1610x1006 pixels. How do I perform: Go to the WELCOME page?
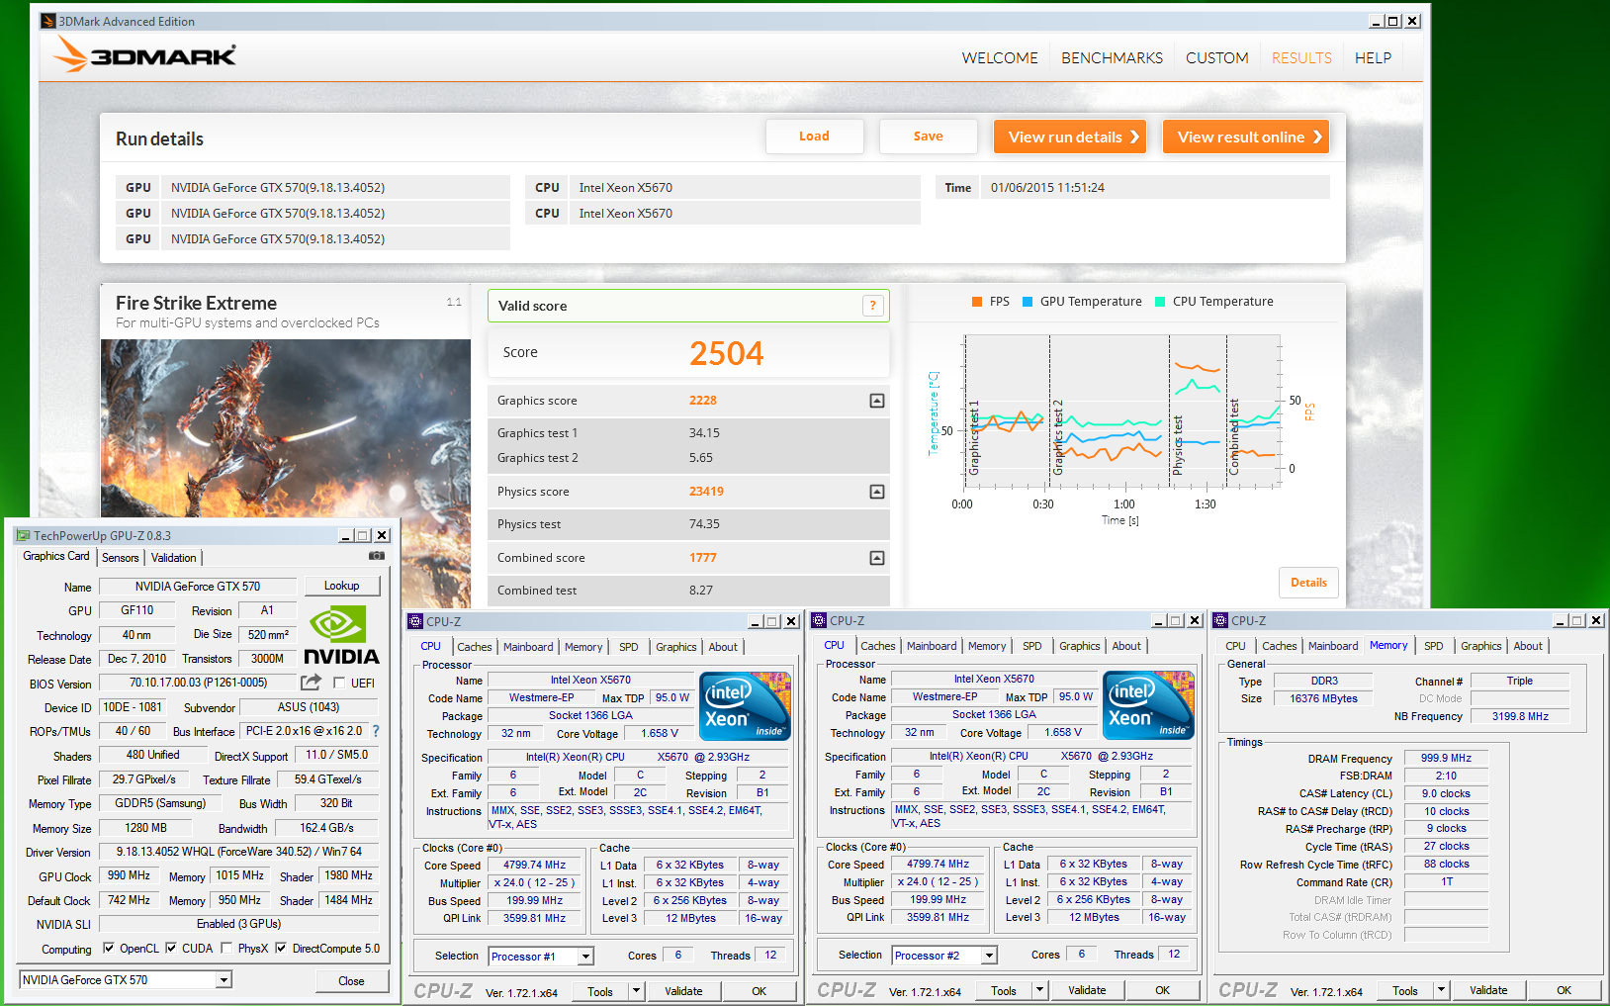[1000, 58]
